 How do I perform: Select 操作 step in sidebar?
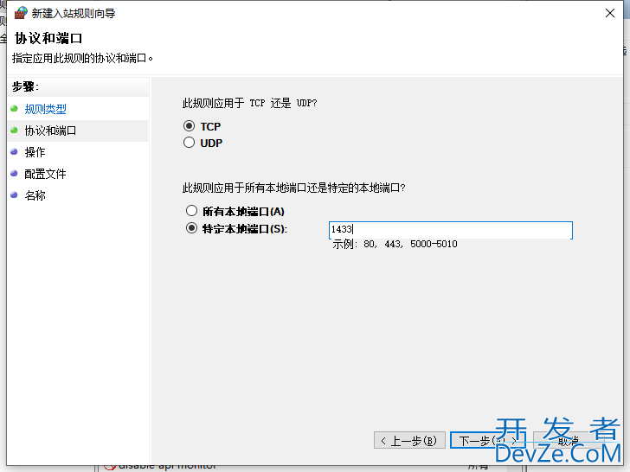(x=35, y=152)
